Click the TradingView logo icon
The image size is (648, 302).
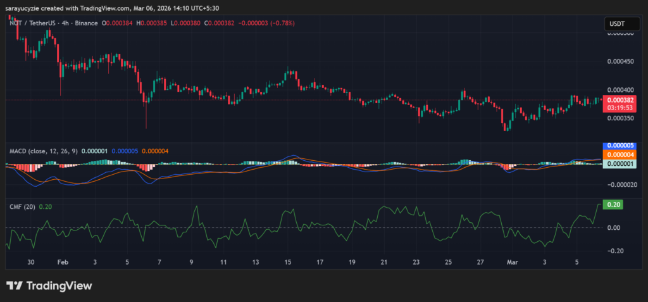coord(15,286)
